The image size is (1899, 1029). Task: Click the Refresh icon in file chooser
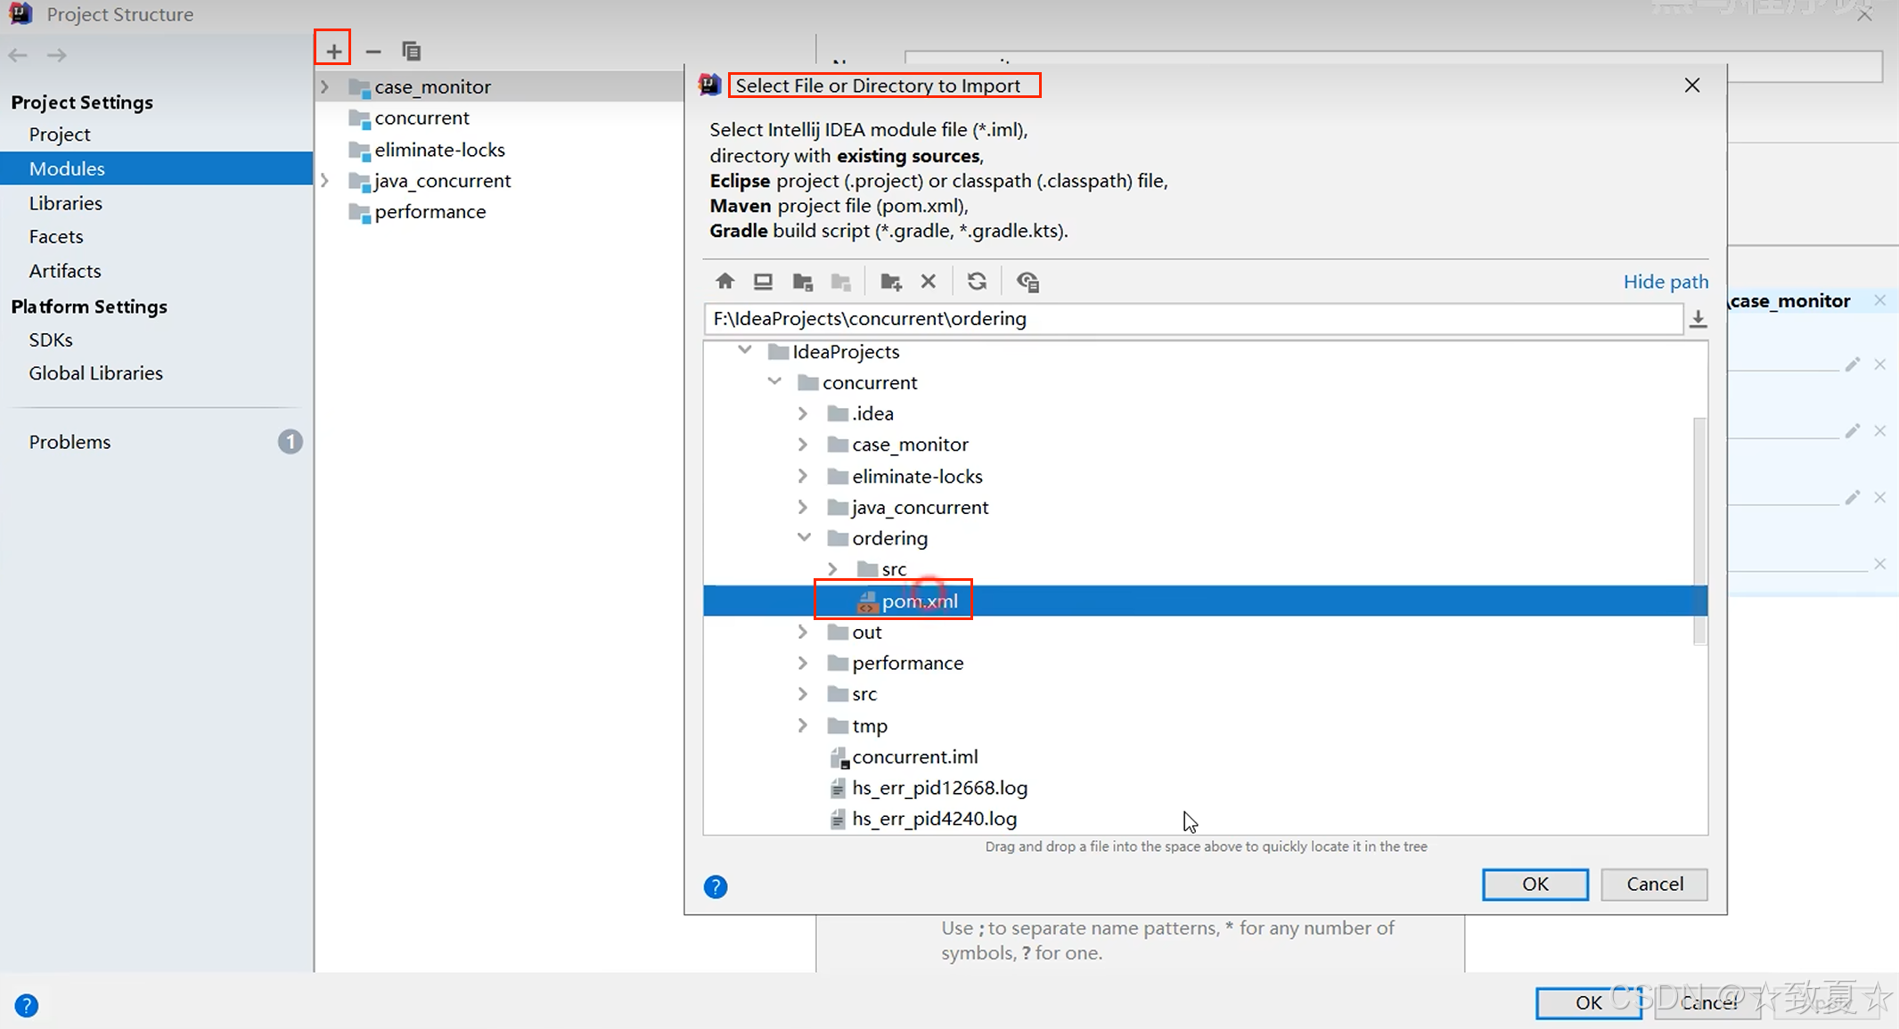[x=977, y=282]
